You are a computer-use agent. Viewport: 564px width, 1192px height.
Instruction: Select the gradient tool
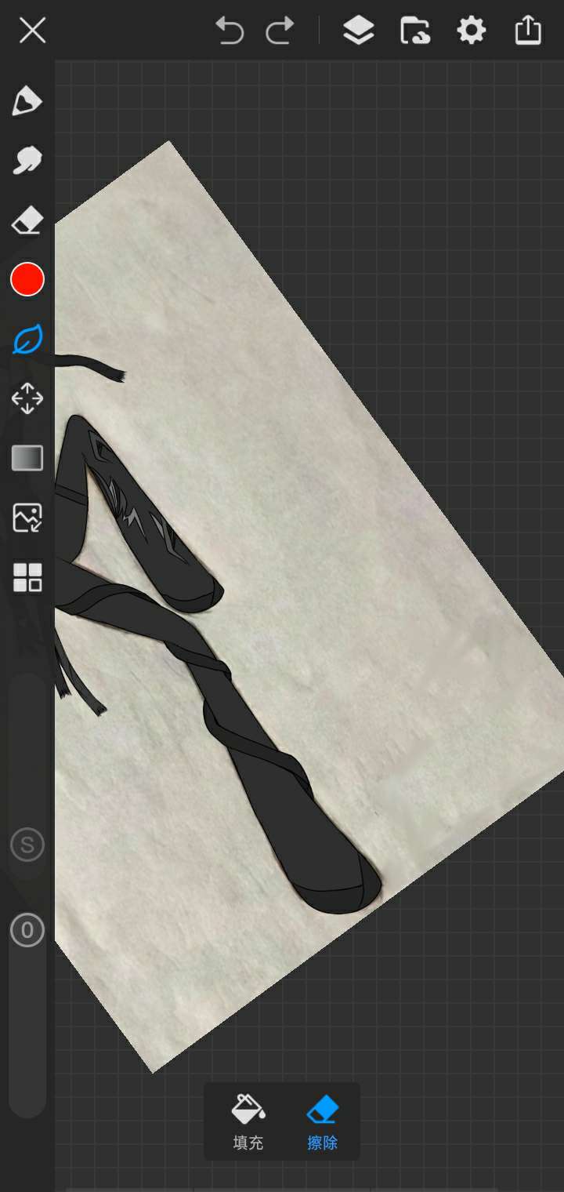pos(27,458)
